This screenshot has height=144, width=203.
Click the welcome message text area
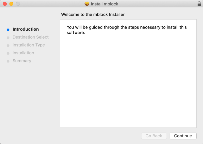point(127,30)
